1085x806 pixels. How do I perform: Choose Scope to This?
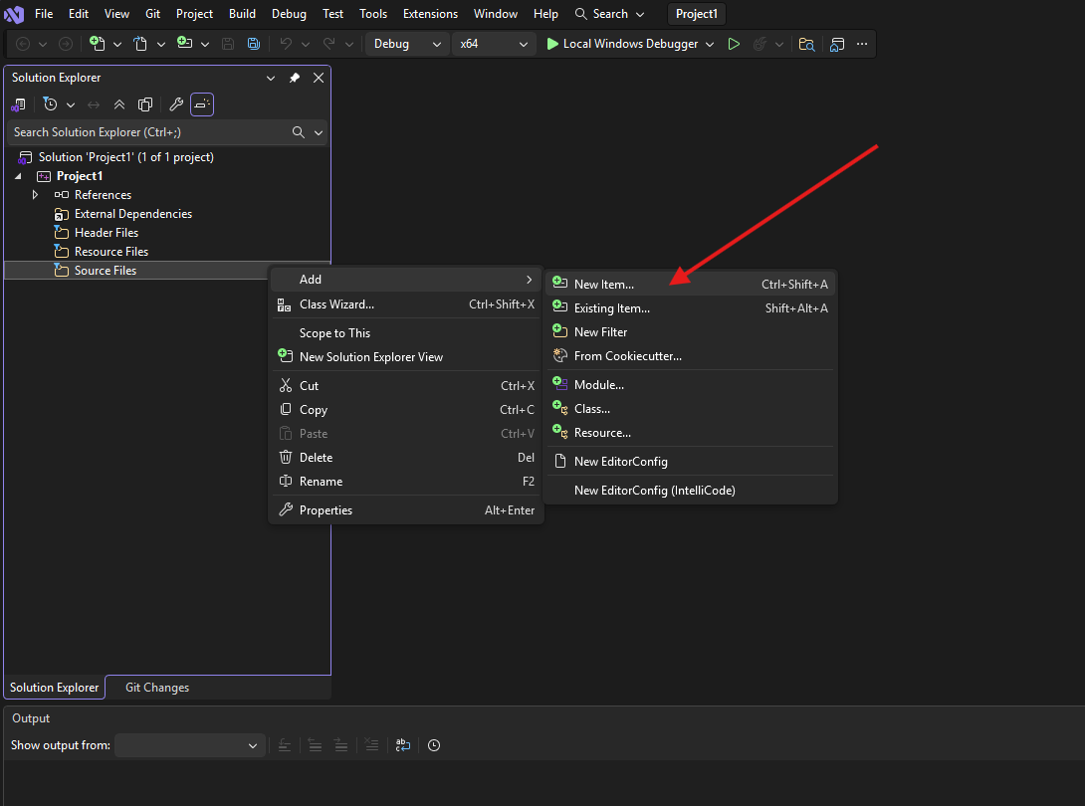pos(406,333)
